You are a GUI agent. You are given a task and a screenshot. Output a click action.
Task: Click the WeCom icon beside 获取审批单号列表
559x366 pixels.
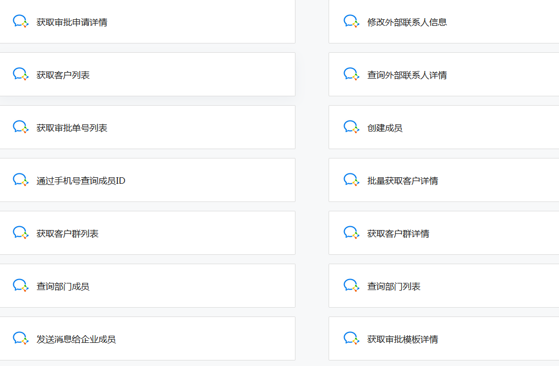21,127
